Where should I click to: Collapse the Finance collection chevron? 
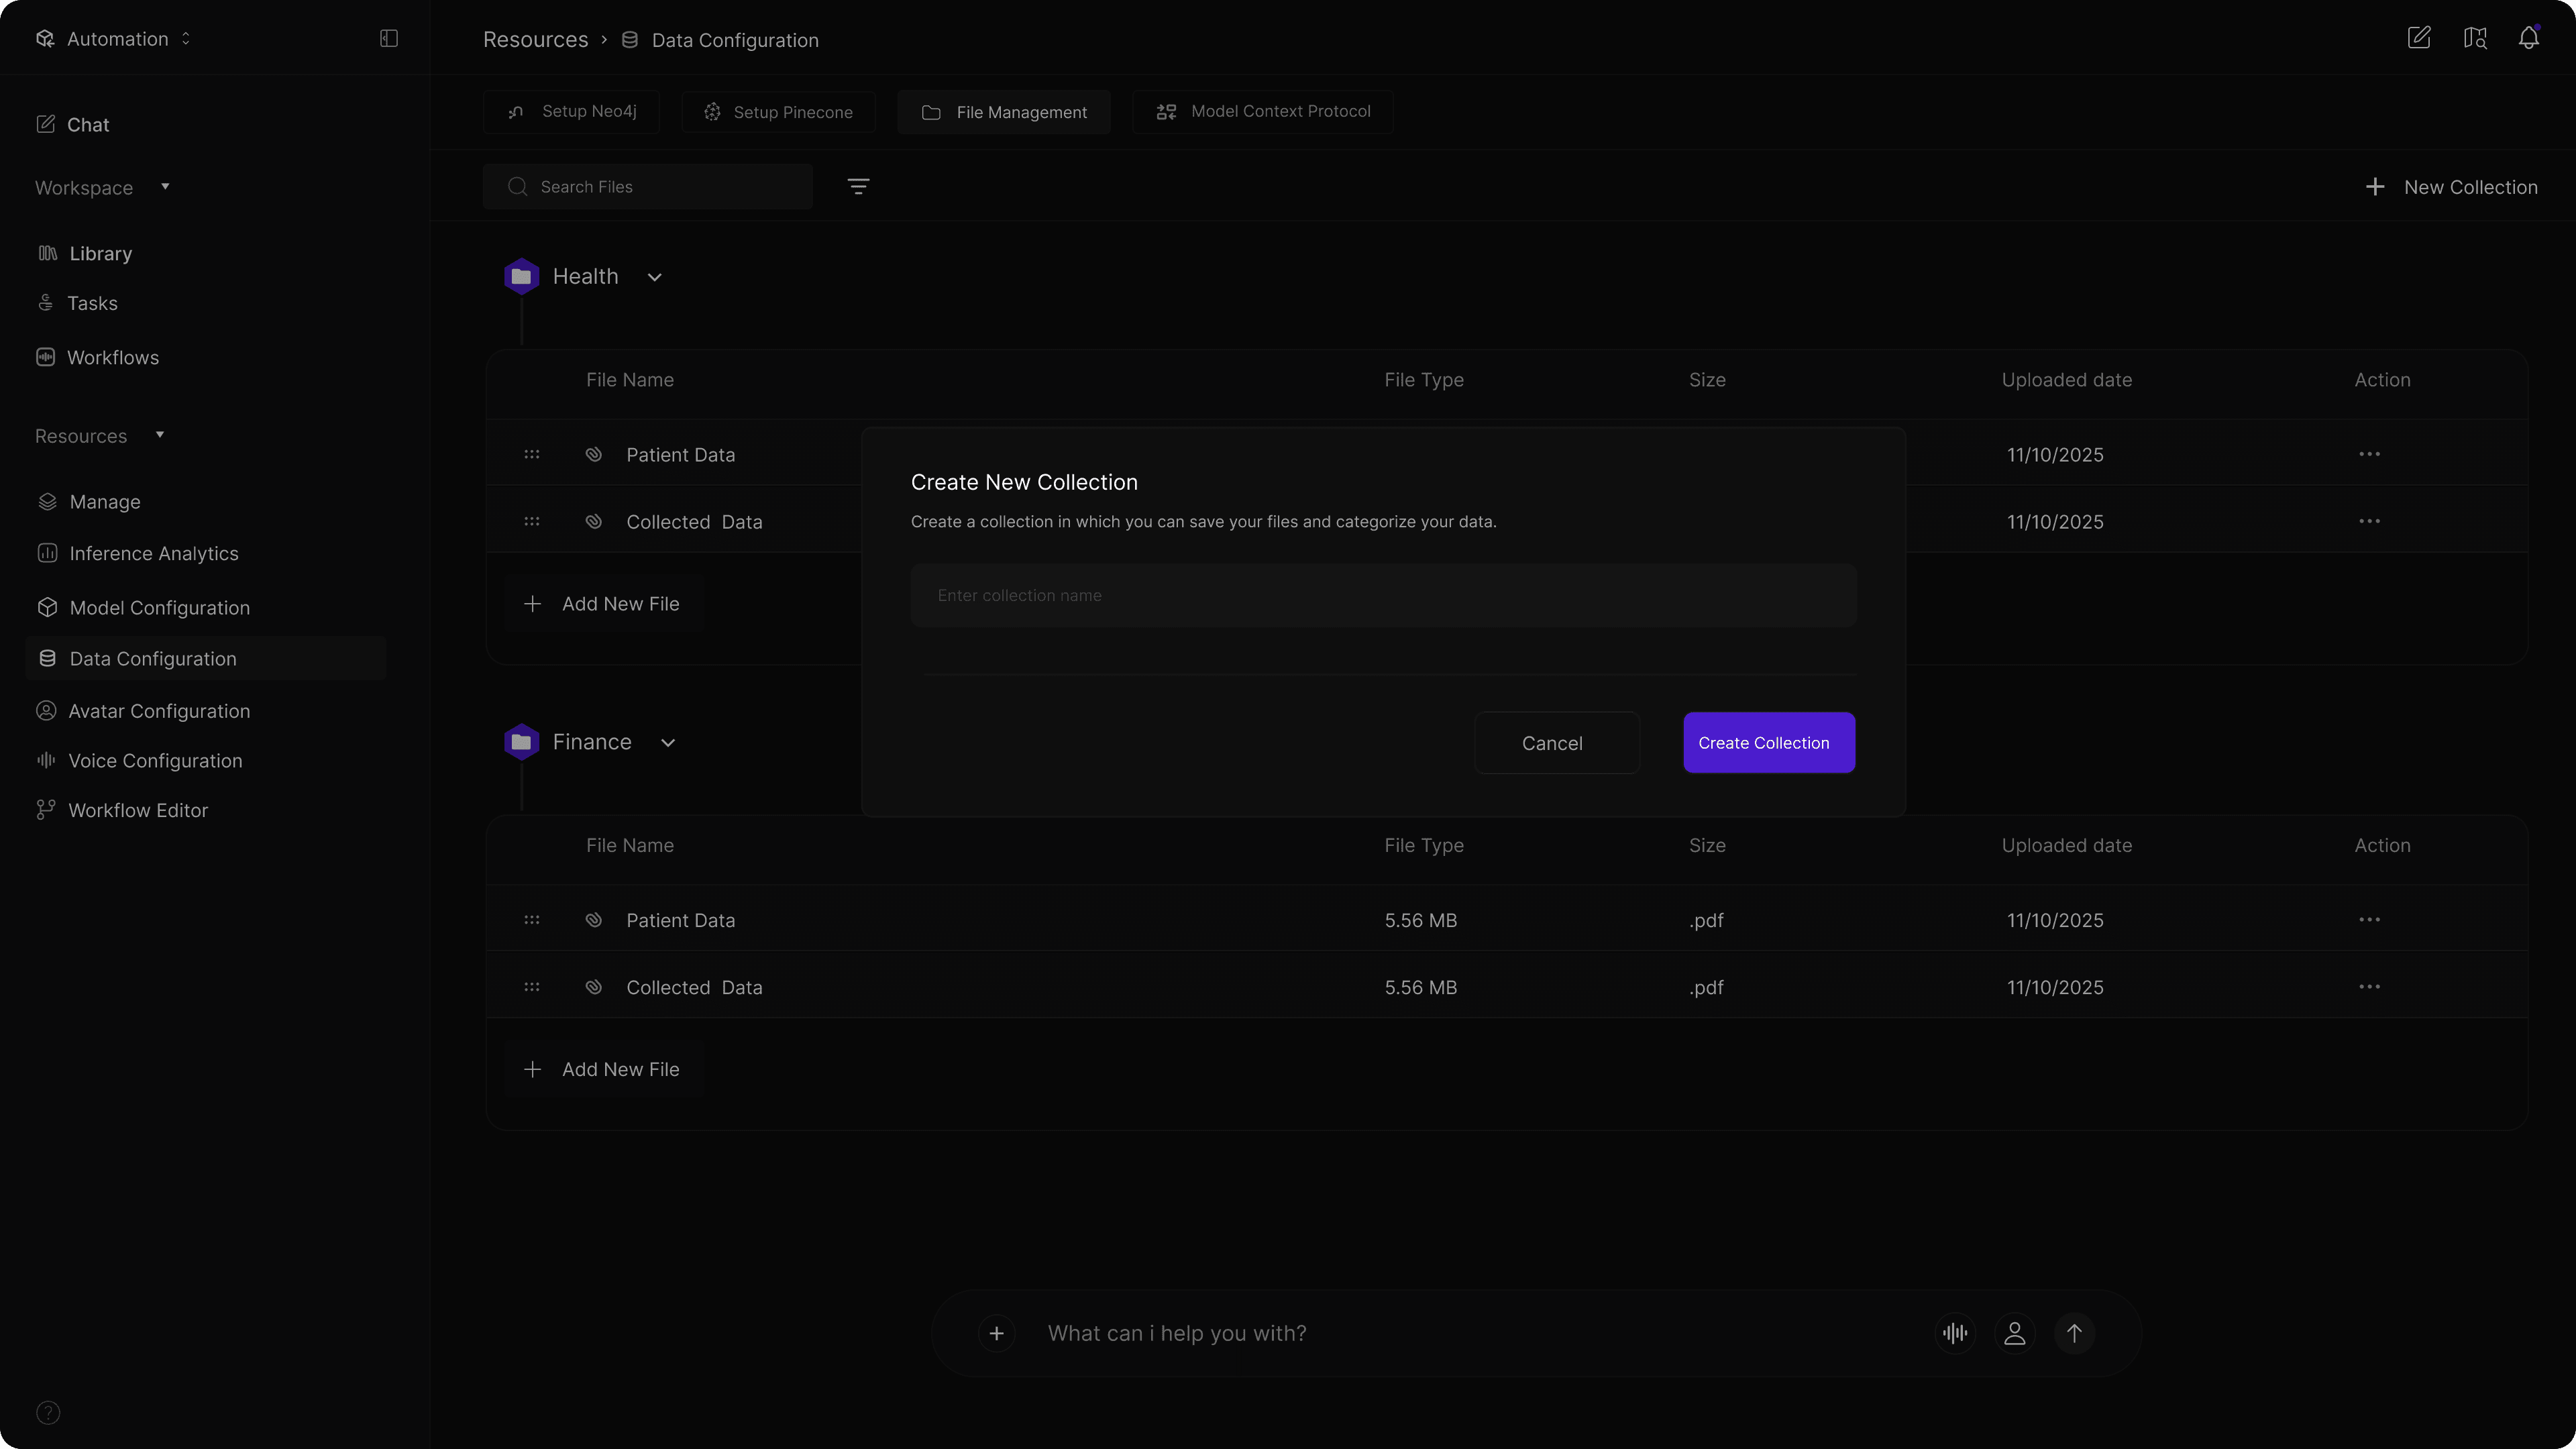668,743
